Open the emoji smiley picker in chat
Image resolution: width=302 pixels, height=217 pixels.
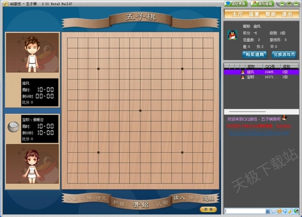pos(278,210)
